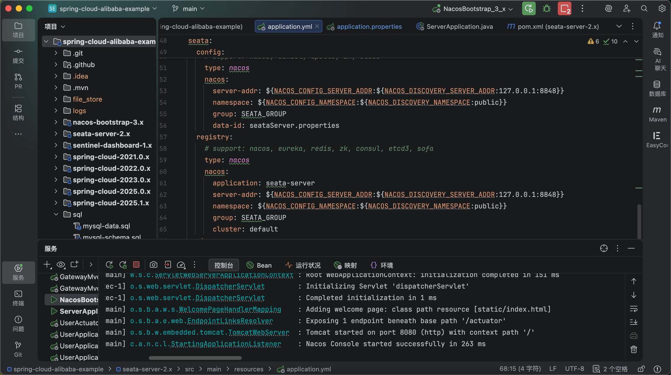
Task: Stop the running service with red square
Action: [x=136, y=265]
